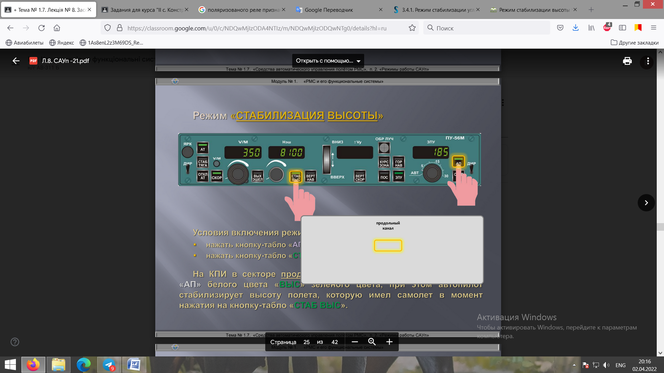Zoom in on the PDF page
This screenshot has width=664, height=373.
[389, 342]
